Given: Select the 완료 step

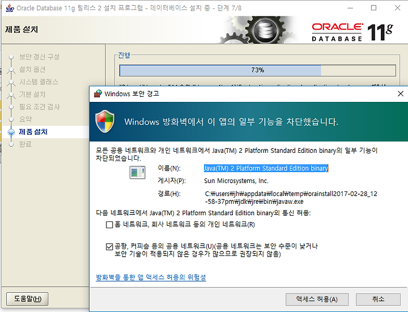Looking at the screenshot, I should pos(25,144).
